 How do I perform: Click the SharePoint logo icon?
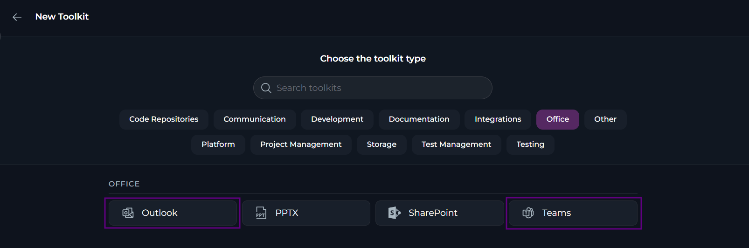coord(395,213)
